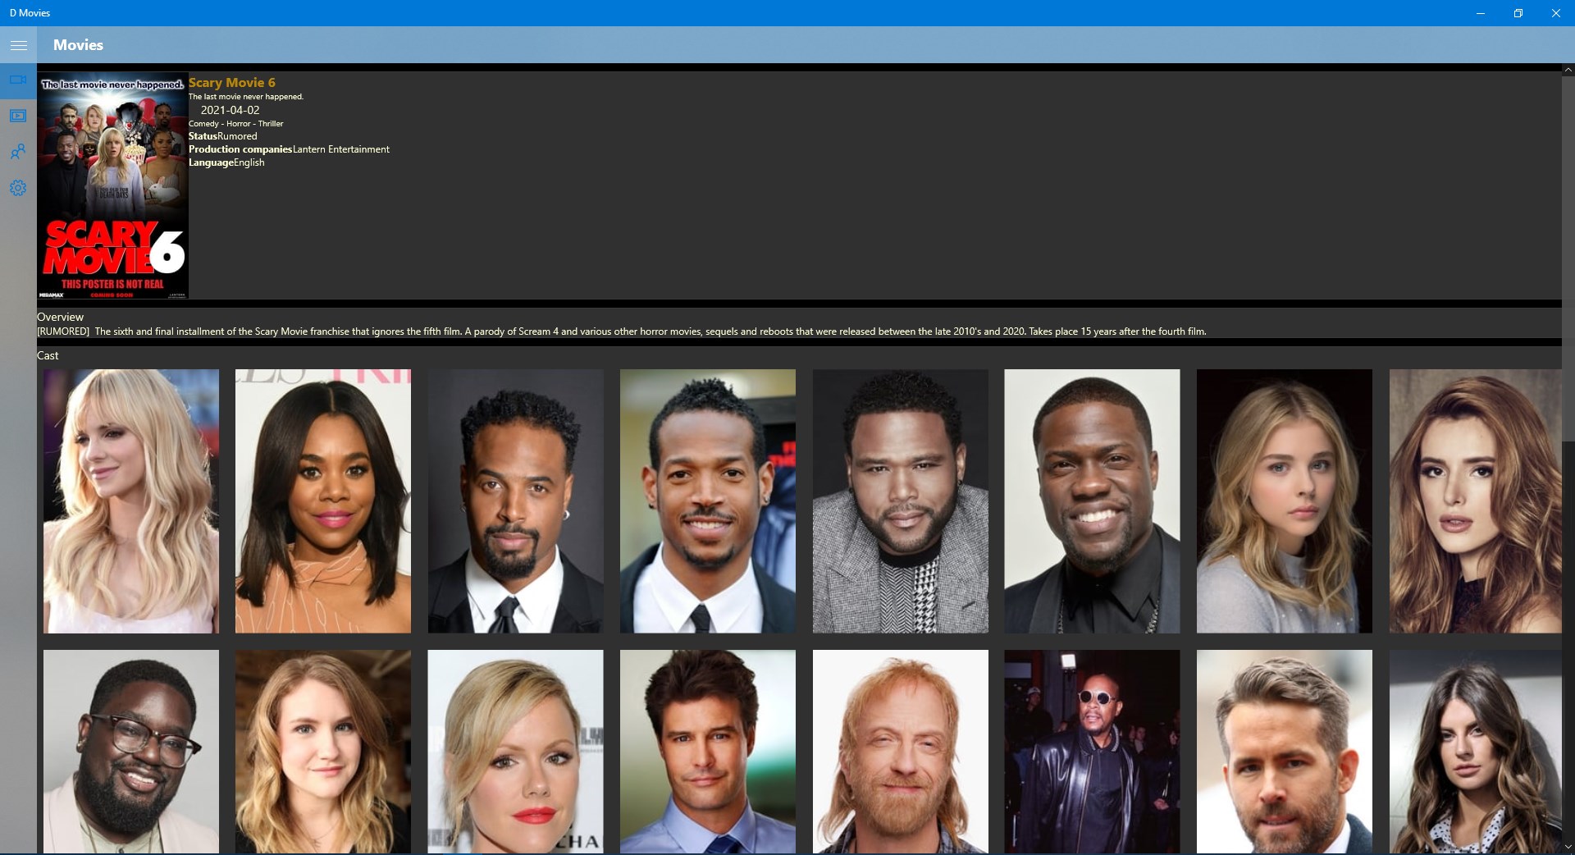Select Ryan Reynolds's cast photo
Viewport: 1575px width, 855px height.
click(1284, 752)
